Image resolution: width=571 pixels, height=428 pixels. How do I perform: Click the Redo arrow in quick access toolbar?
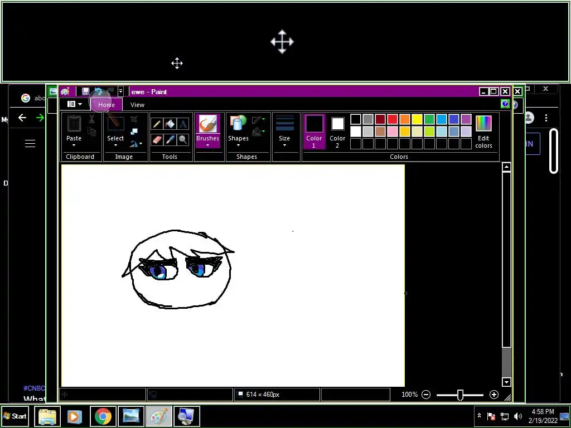pyautogui.click(x=110, y=91)
